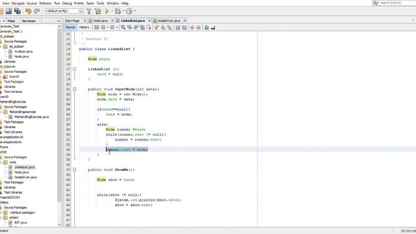
Task: Jump to the previous bookmark
Action: click(157, 27)
